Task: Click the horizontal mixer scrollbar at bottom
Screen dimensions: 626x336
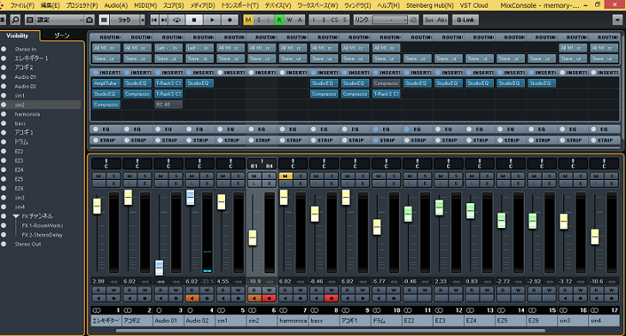Action: 331,330
